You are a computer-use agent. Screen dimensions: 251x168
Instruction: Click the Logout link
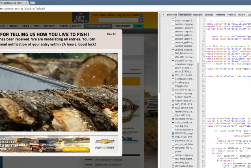coord(121,15)
